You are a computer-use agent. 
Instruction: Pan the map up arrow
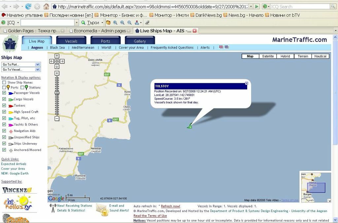pos(57,56)
